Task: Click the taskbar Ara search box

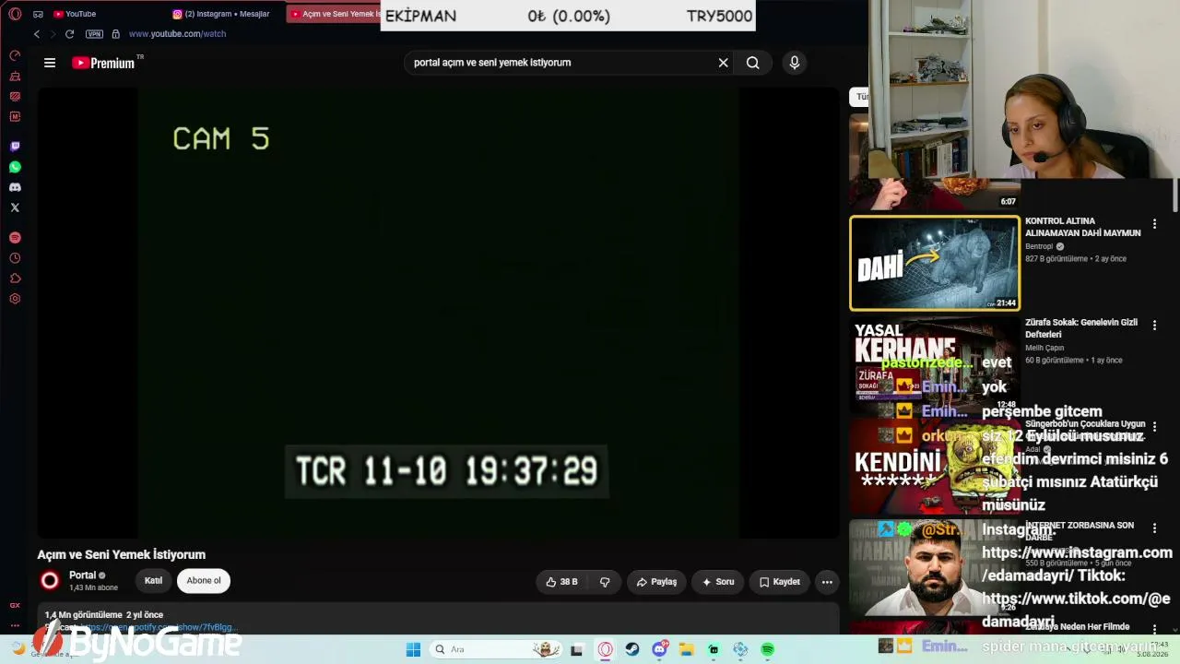Action: point(496,649)
